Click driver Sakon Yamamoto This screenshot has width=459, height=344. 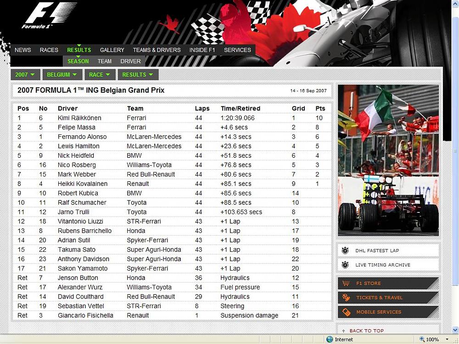pyautogui.click(x=83, y=268)
